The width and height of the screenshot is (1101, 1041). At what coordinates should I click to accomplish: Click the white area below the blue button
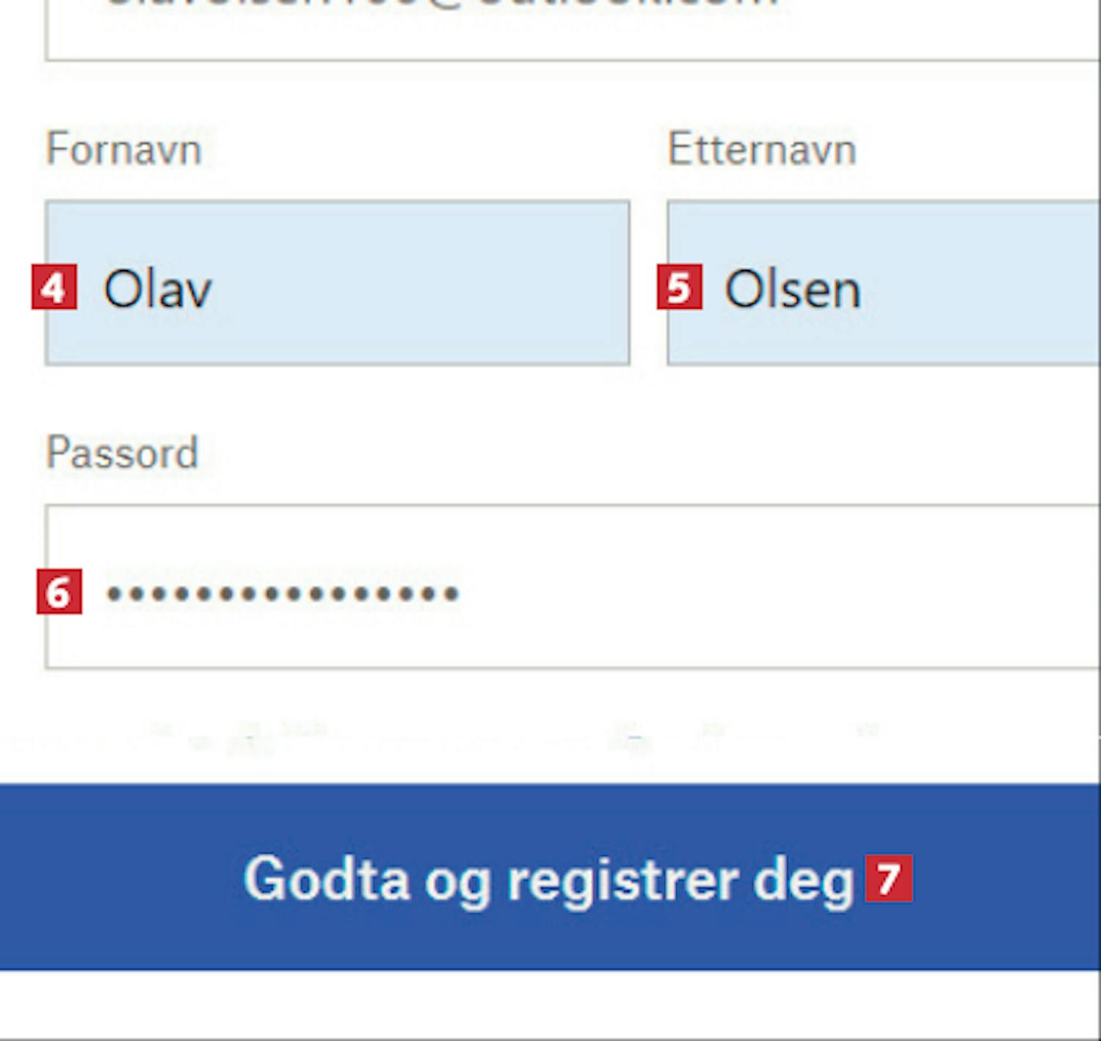coord(550,1004)
